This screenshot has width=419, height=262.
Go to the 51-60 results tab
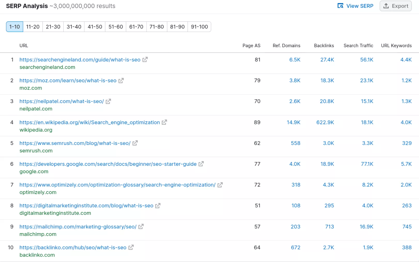116,27
